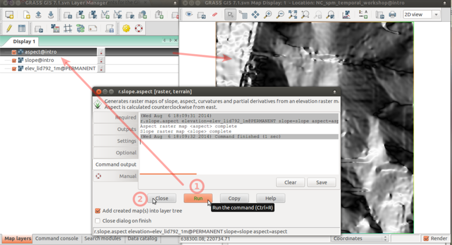Select the Pan tool in map toolbar
The height and width of the screenshot is (245, 452).
pos(255,14)
